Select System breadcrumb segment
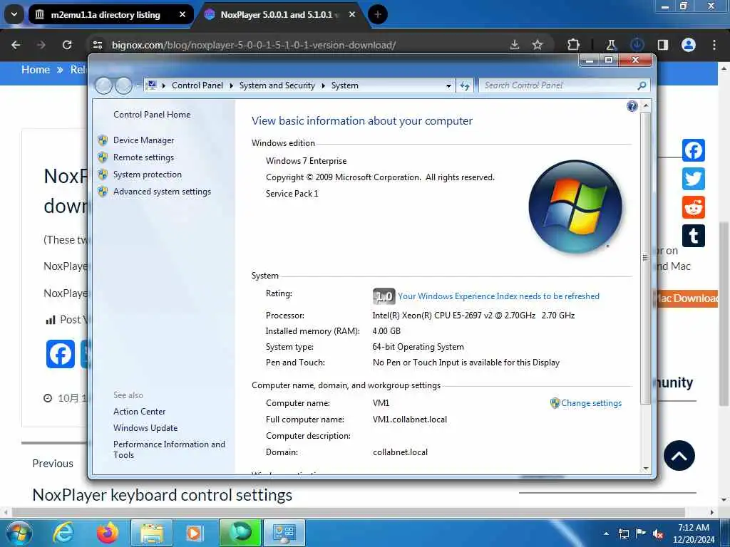The image size is (730, 547). tap(344, 85)
